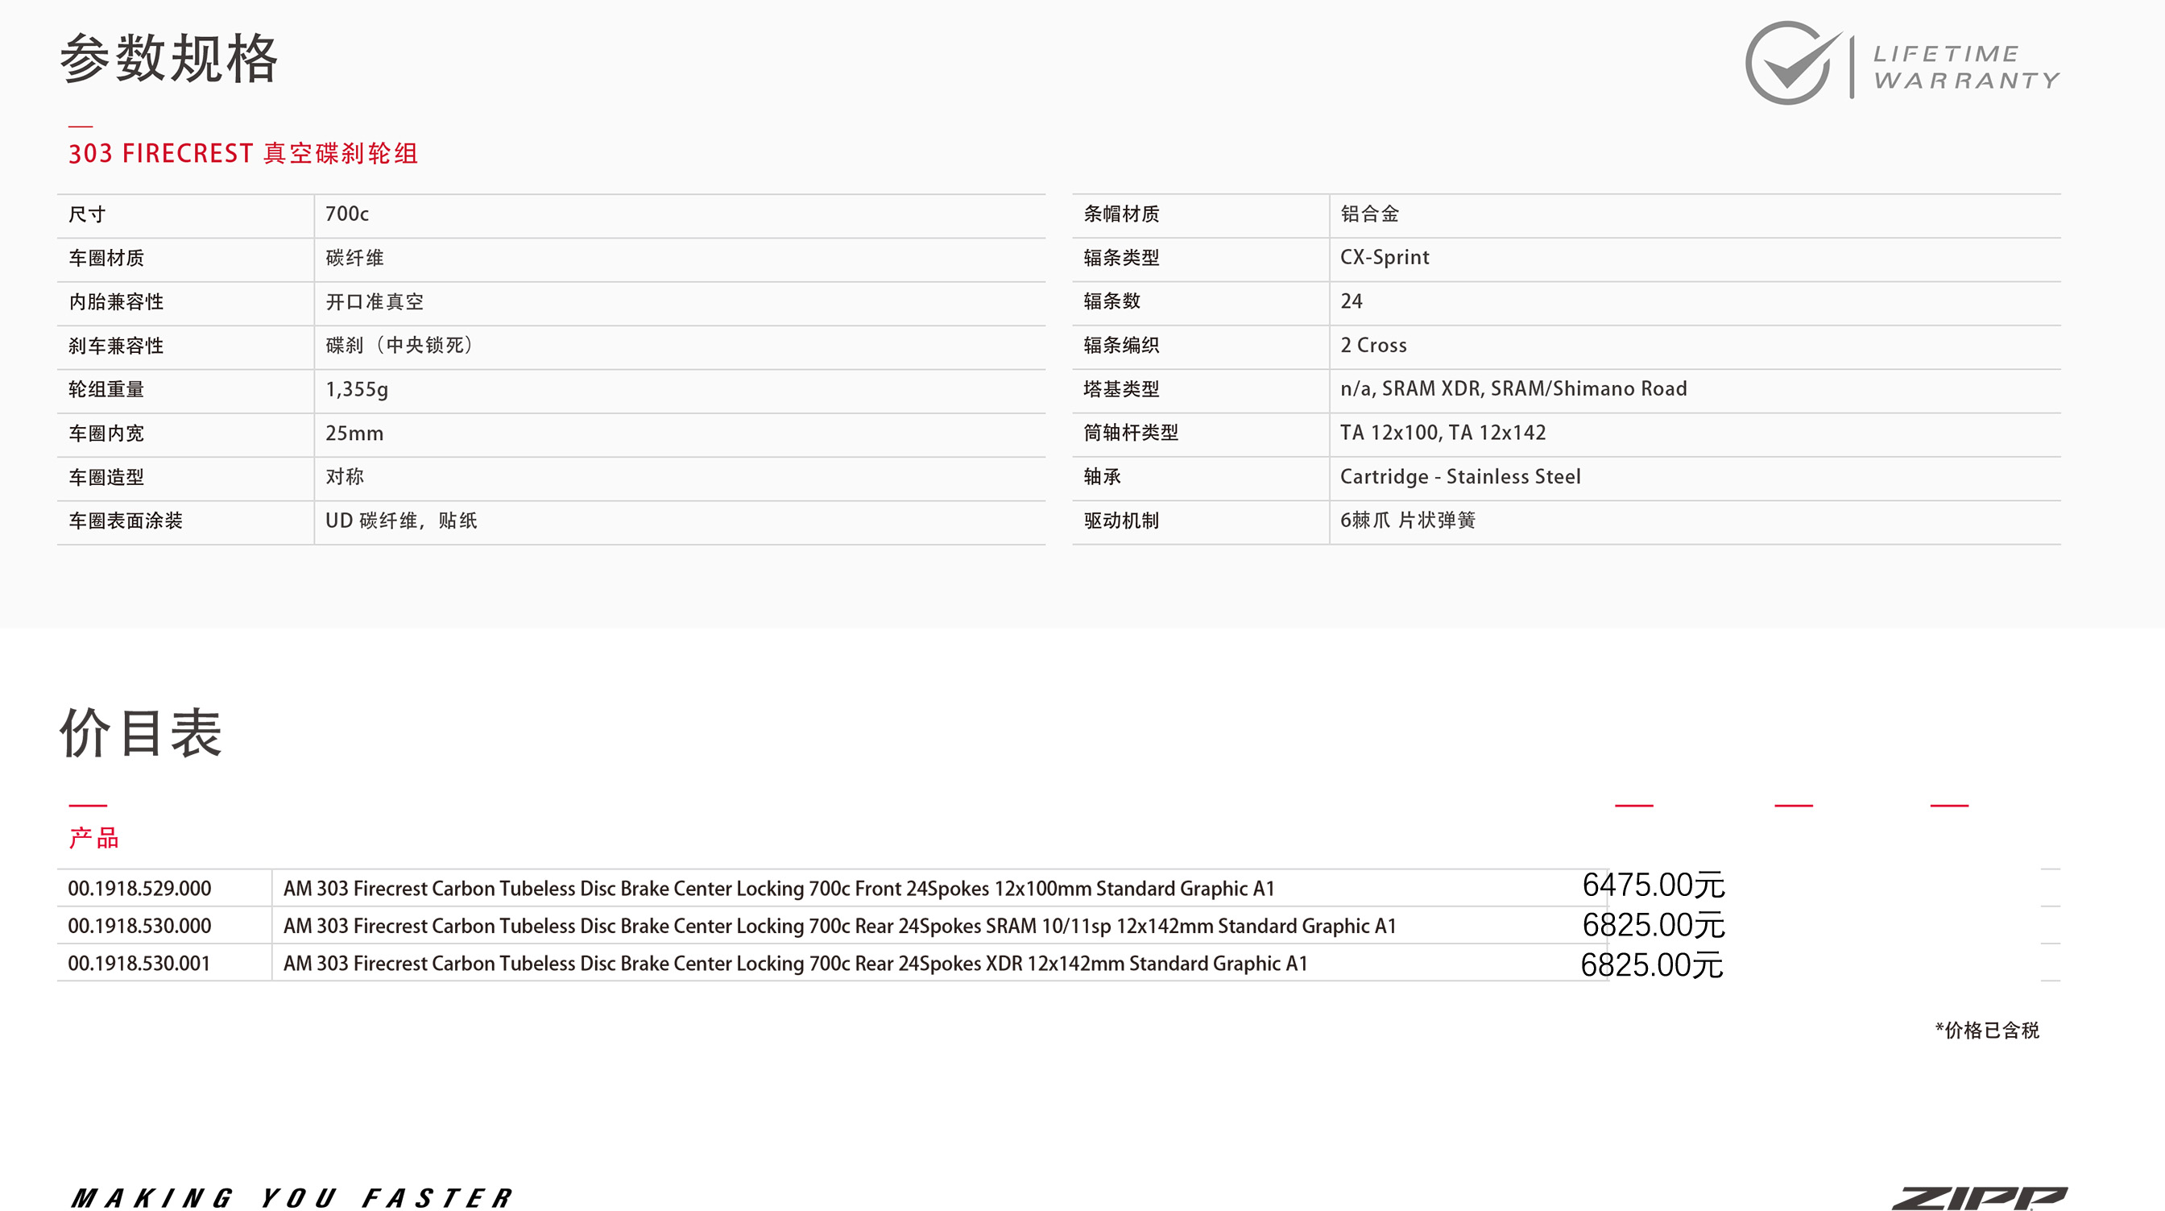Click the 辐条数 row label
Image resolution: width=2165 pixels, height=1211 pixels.
pos(1112,301)
